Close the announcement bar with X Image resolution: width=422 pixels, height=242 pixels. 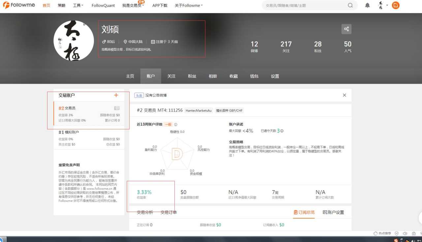345,95
